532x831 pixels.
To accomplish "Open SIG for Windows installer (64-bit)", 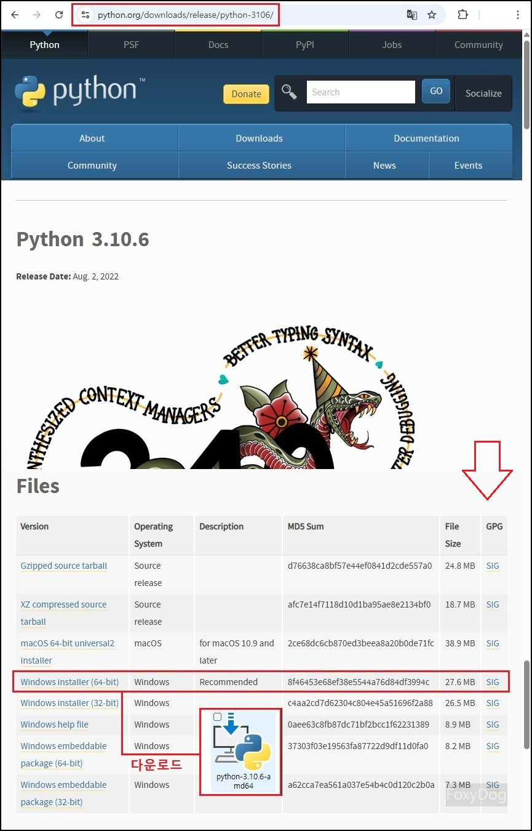I will 493,682.
